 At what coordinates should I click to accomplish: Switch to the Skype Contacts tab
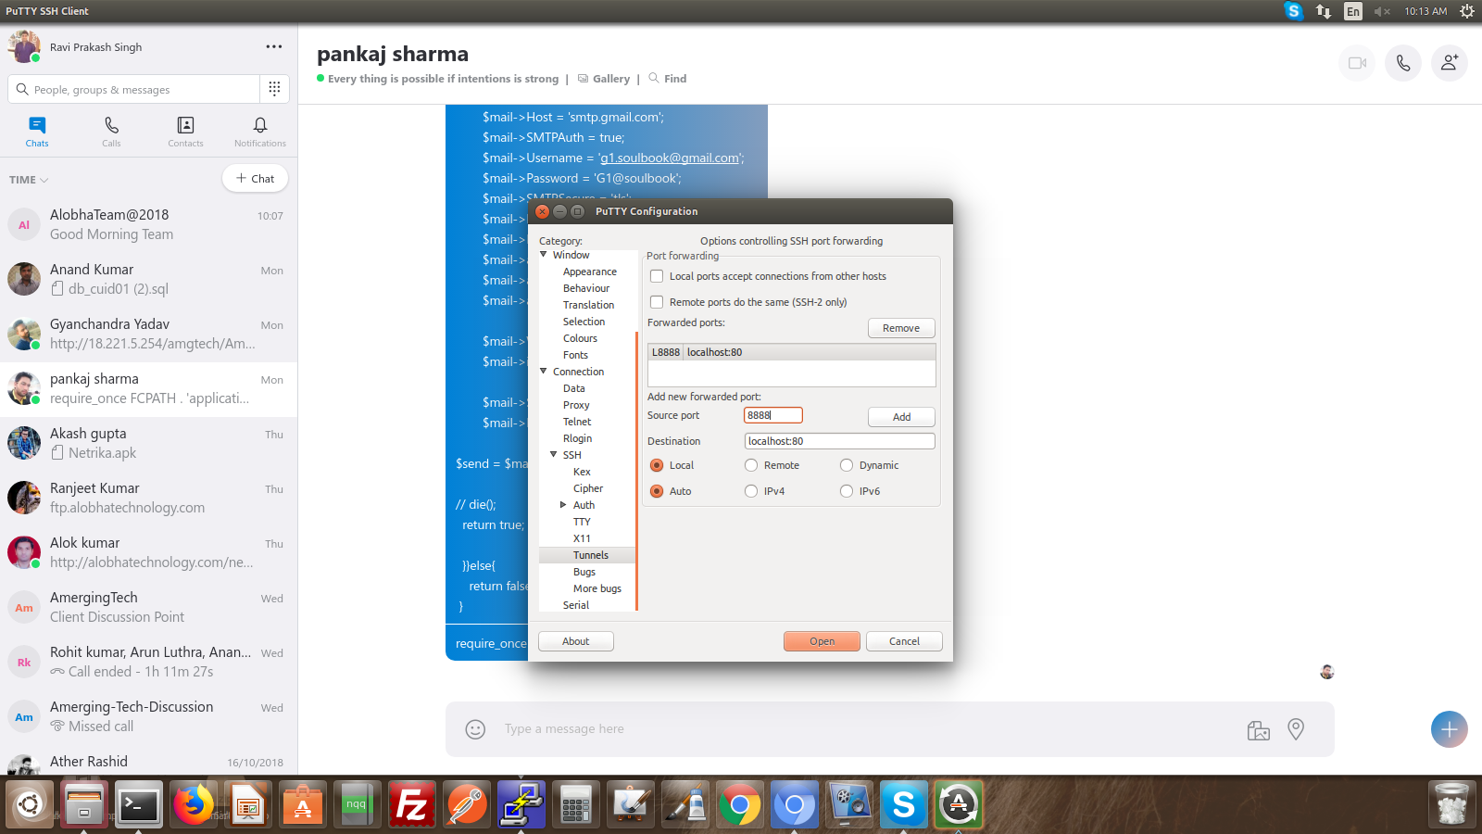pos(185,132)
